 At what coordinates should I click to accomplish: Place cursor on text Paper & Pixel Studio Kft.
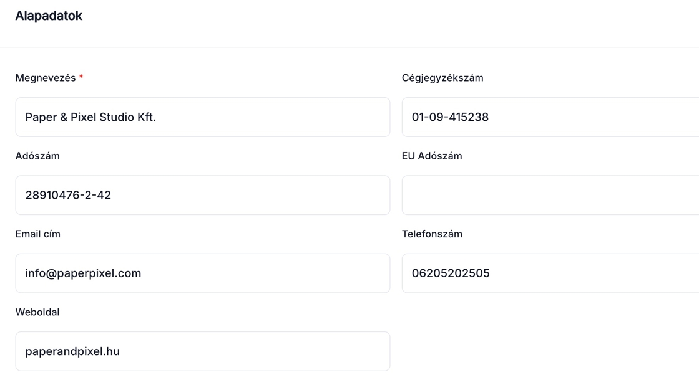pyautogui.click(x=90, y=117)
